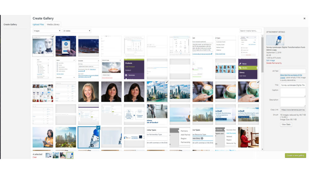
Task: Uncheck the checked coffee cup thumbnail
Action: (x=258, y=82)
